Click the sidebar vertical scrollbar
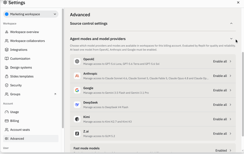244x154 pixels. click(x=63, y=68)
